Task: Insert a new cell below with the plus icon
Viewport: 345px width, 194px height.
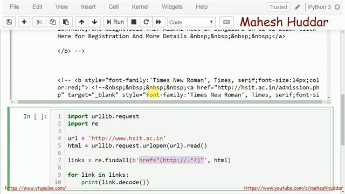Action: pyautogui.click(x=24, y=22)
